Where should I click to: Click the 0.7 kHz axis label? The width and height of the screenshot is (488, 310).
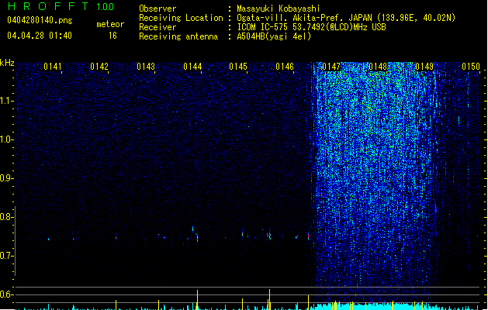tap(6, 256)
